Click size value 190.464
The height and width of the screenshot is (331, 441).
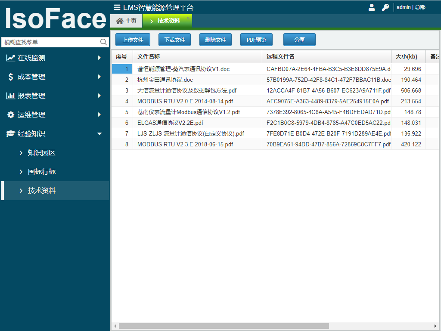(x=411, y=80)
